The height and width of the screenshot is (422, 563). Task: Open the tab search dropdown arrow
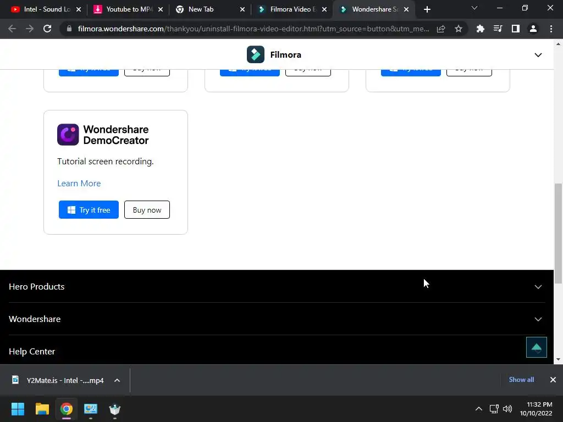474,8
